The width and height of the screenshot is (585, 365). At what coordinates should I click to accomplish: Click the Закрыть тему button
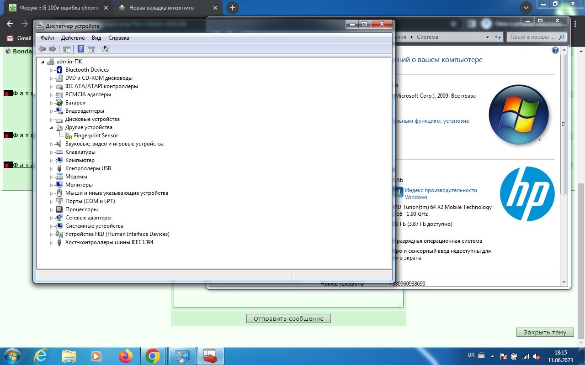click(x=545, y=333)
